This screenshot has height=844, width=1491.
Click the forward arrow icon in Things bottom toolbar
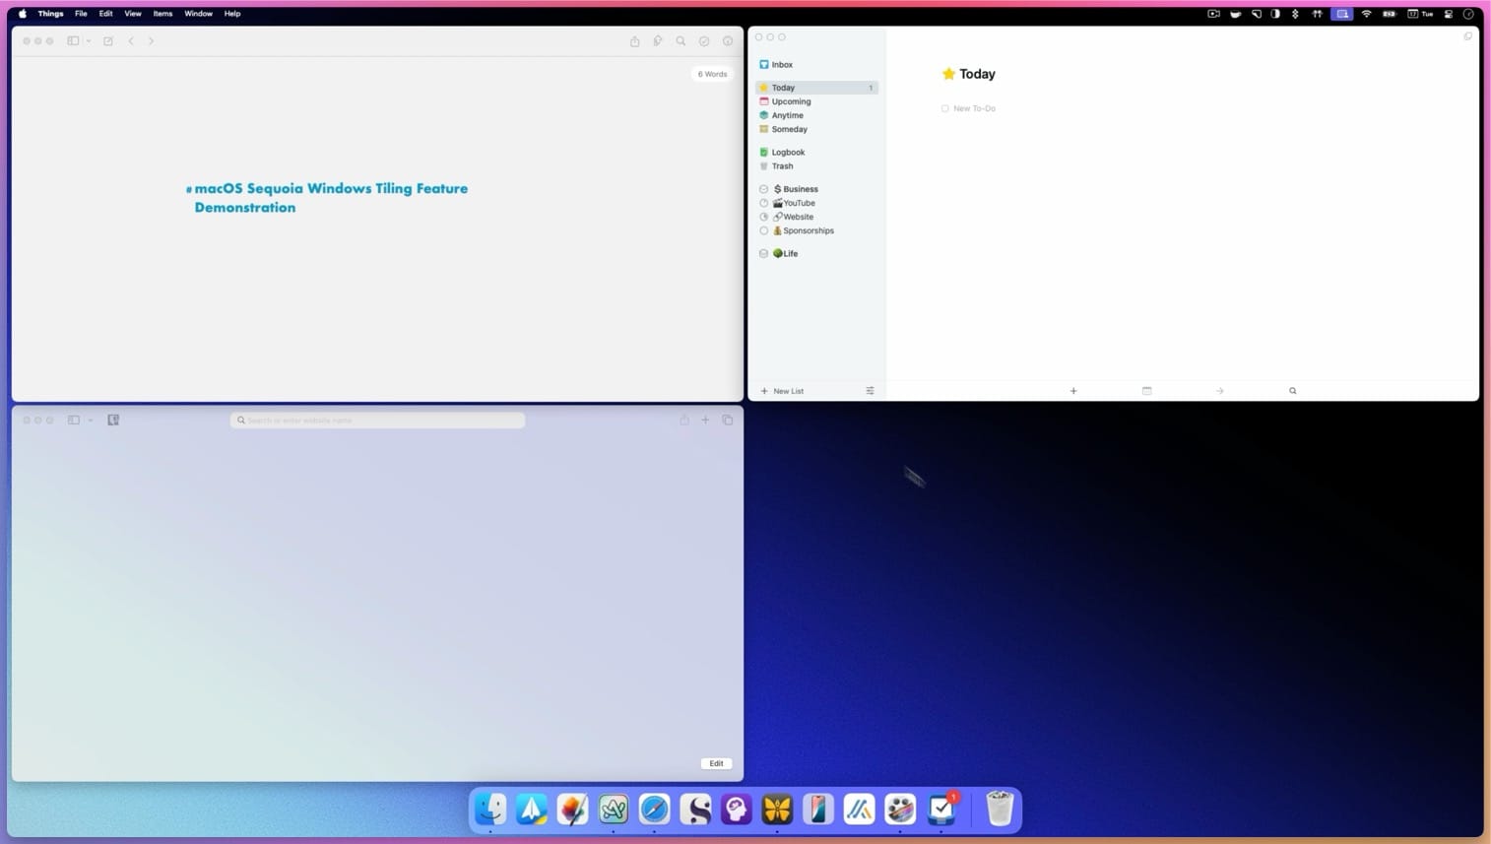[1219, 391]
